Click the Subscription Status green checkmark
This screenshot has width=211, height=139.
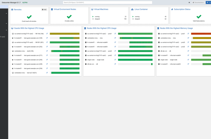coord(199,17)
